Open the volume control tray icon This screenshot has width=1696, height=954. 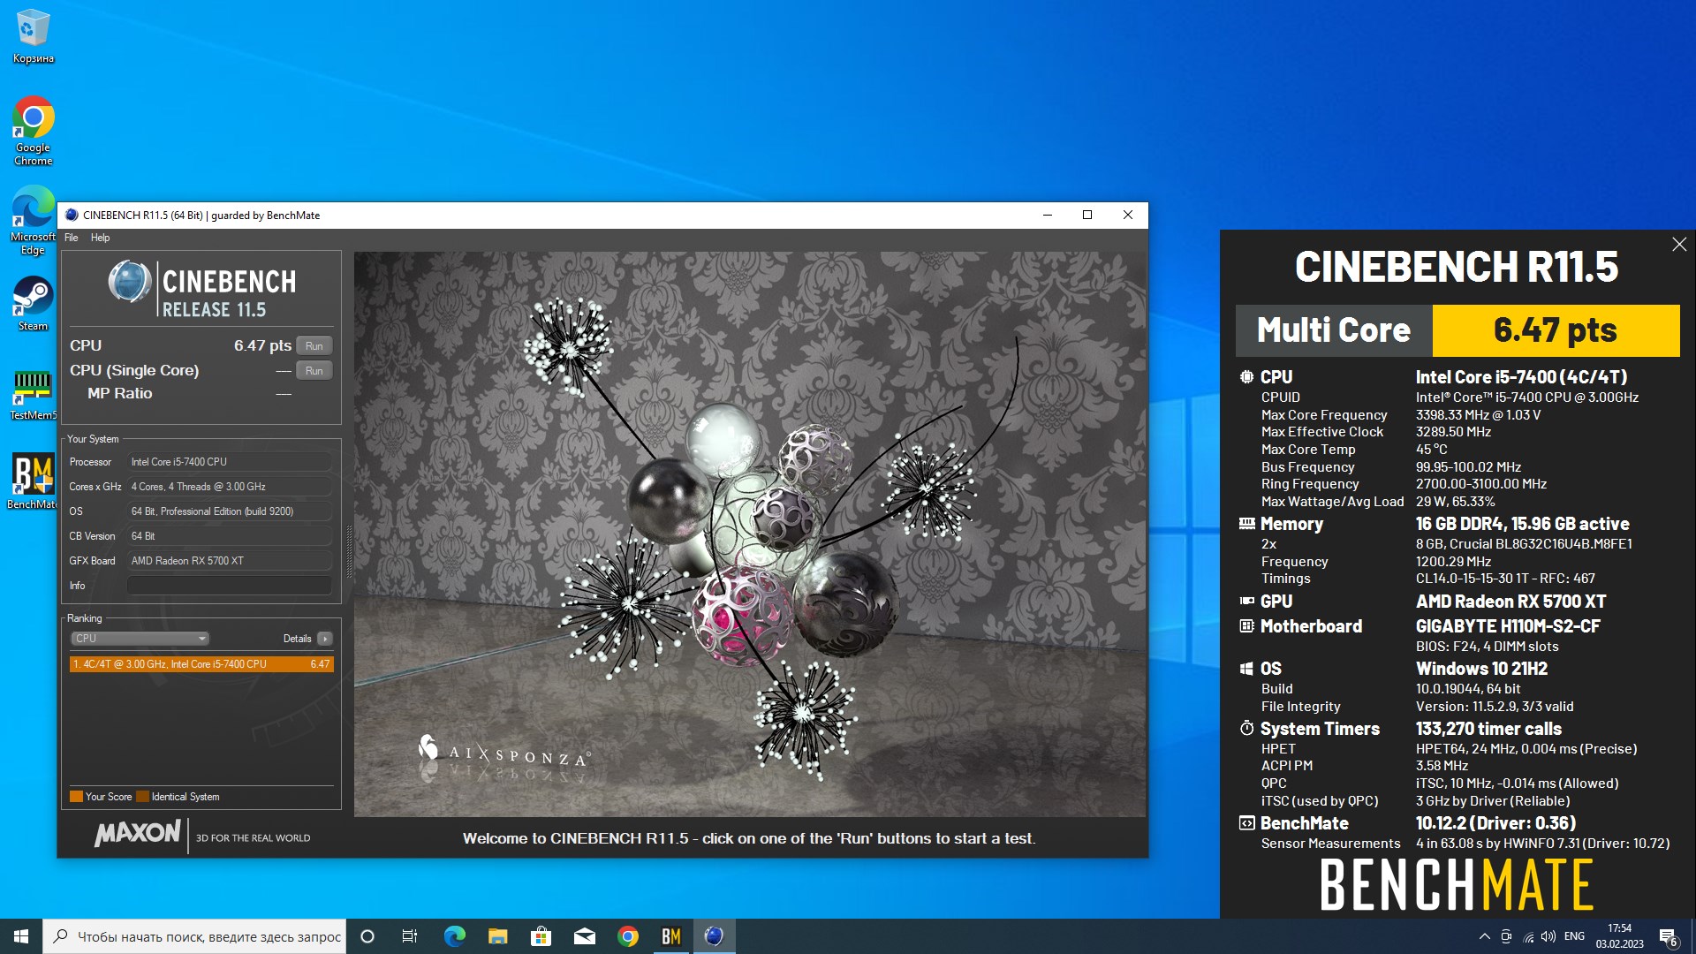pyautogui.click(x=1548, y=936)
